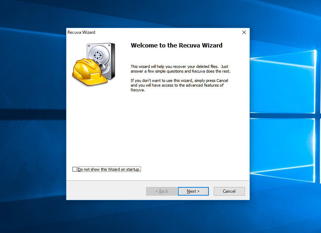
Task: Click the Next button
Action: (193, 191)
